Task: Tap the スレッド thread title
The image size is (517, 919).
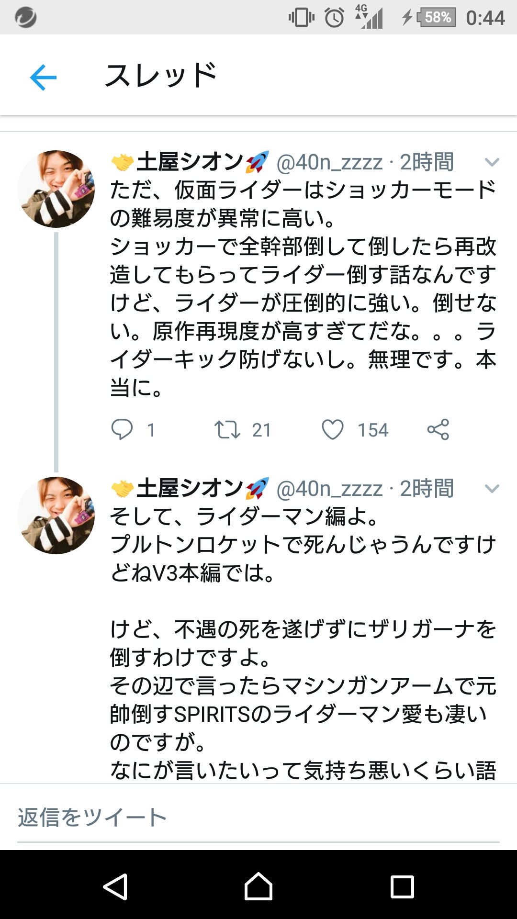Action: [161, 76]
